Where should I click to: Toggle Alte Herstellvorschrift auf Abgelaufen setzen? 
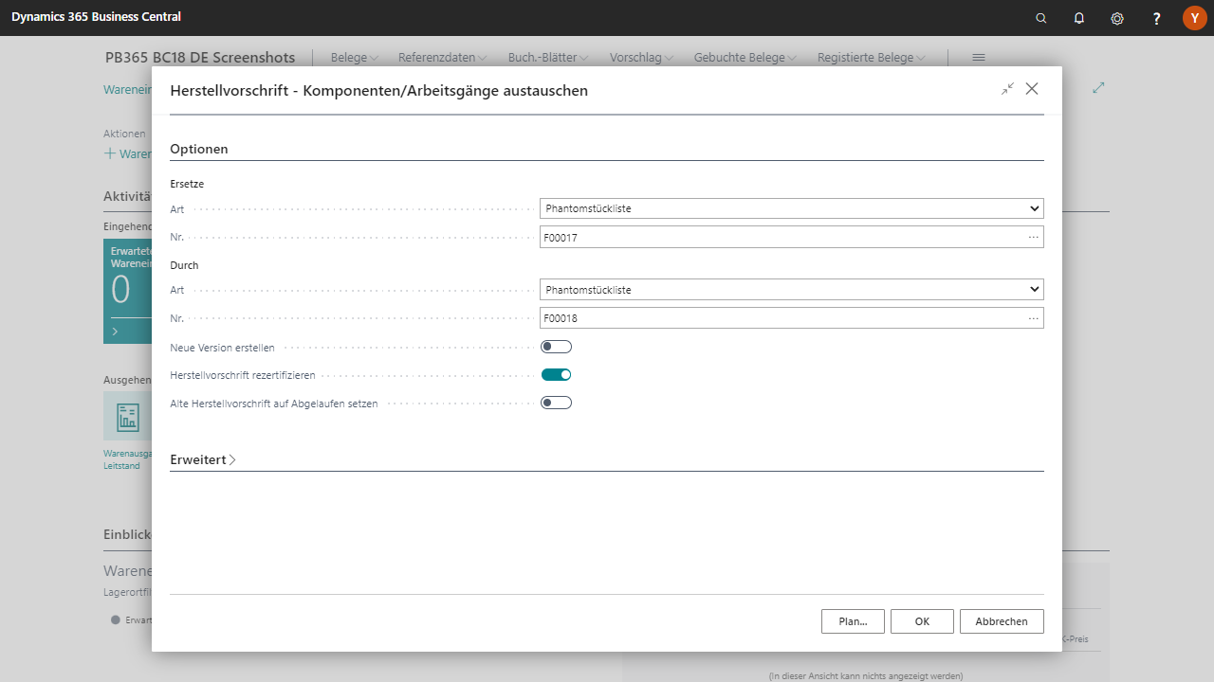[557, 403]
